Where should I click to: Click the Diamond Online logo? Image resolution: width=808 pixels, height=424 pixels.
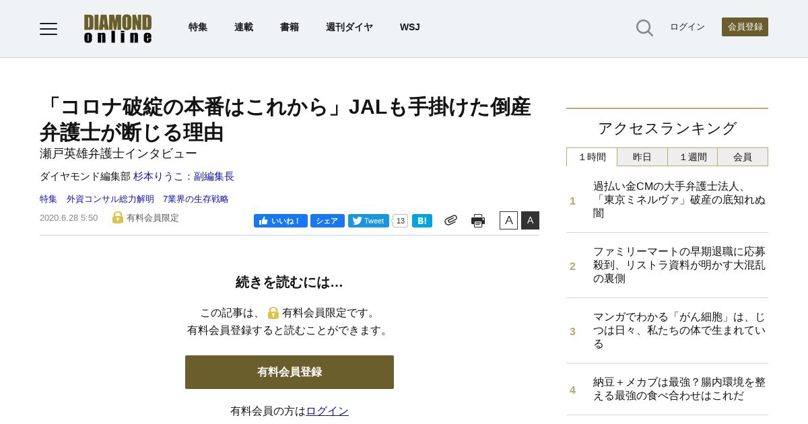[118, 29]
